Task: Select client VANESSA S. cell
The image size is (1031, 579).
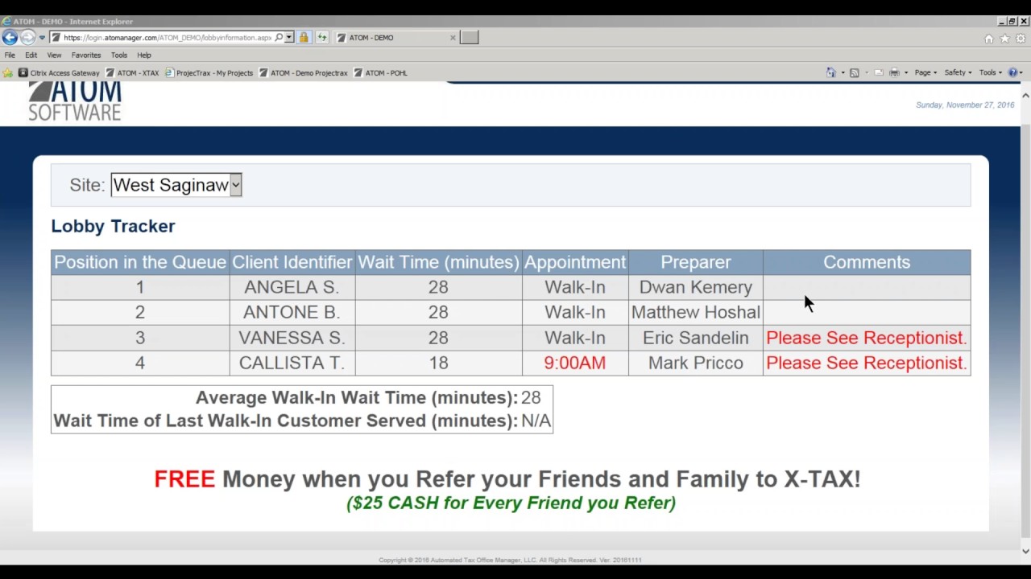Action: [292, 338]
